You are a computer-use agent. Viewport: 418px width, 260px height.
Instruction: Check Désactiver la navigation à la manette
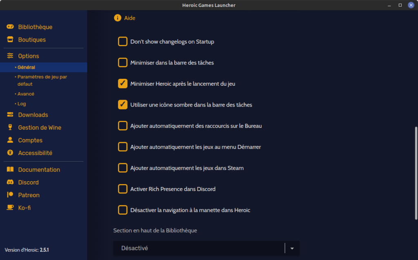[x=122, y=210]
